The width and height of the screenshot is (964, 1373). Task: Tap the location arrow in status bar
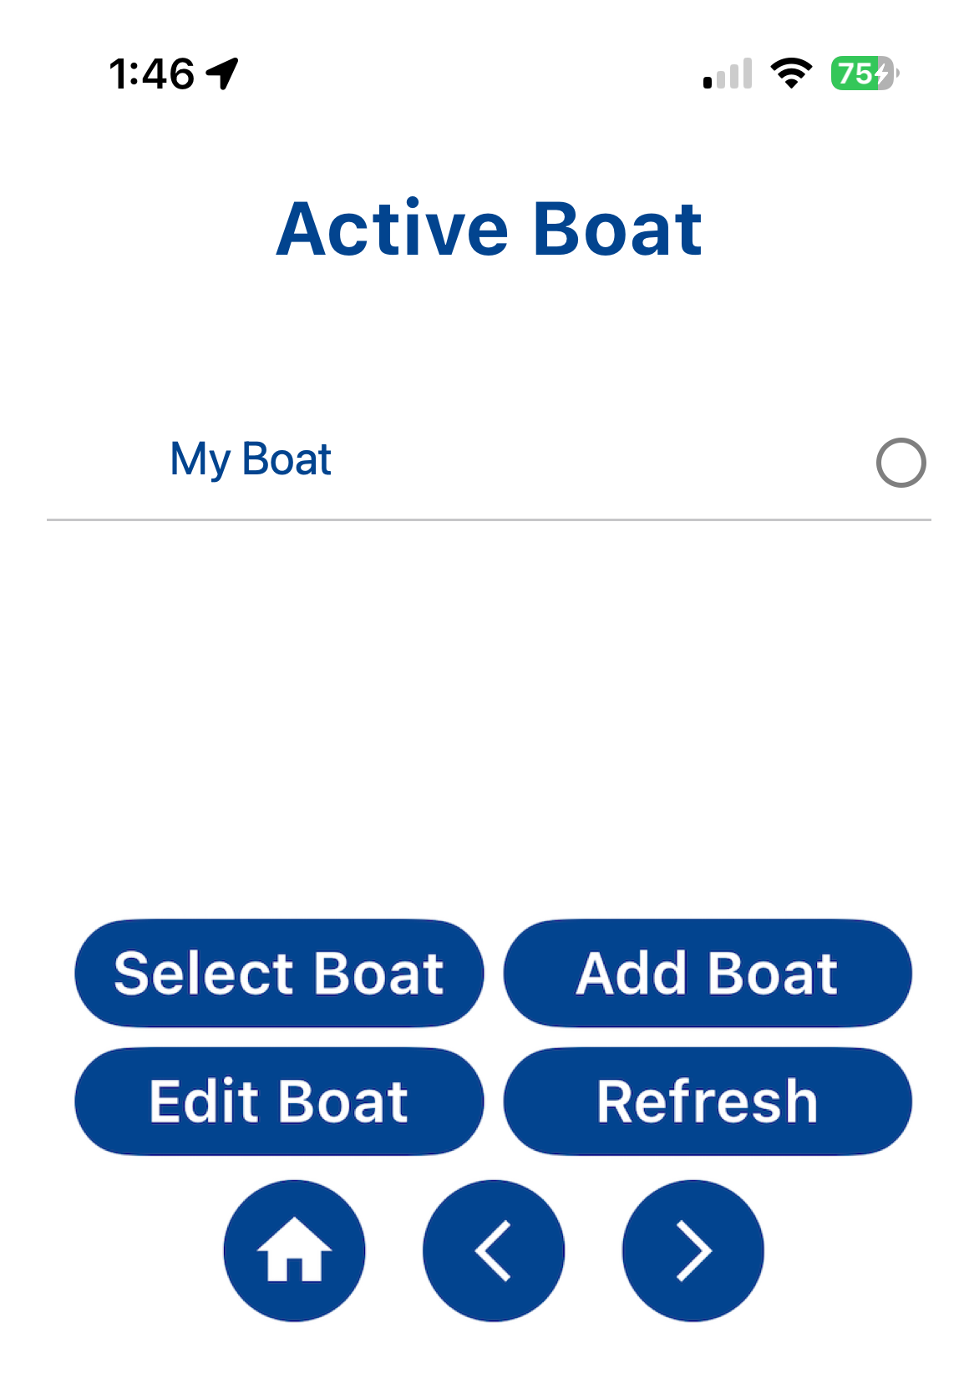(x=223, y=73)
